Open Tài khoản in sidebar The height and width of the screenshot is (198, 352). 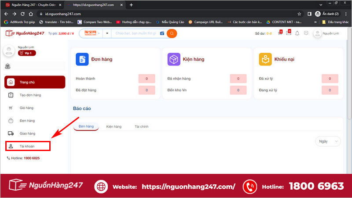coord(28,146)
